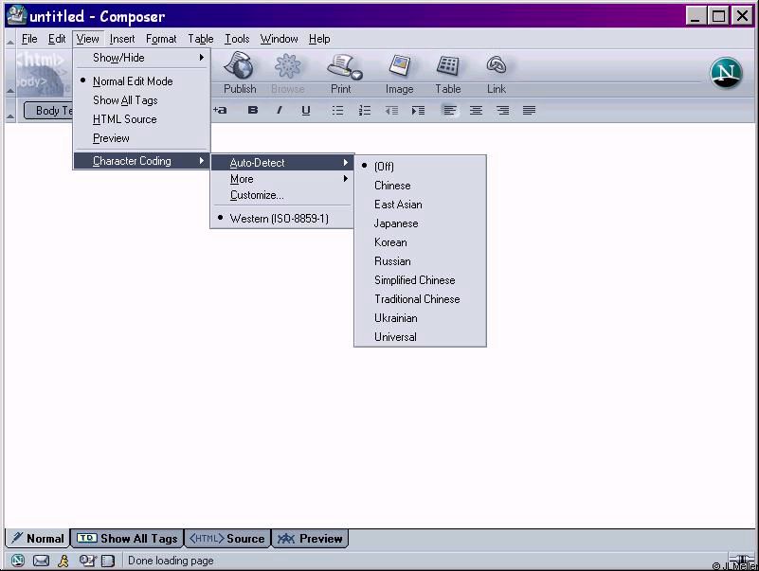Apply bulleted list format
Image resolution: width=759 pixels, height=571 pixels.
click(x=337, y=111)
